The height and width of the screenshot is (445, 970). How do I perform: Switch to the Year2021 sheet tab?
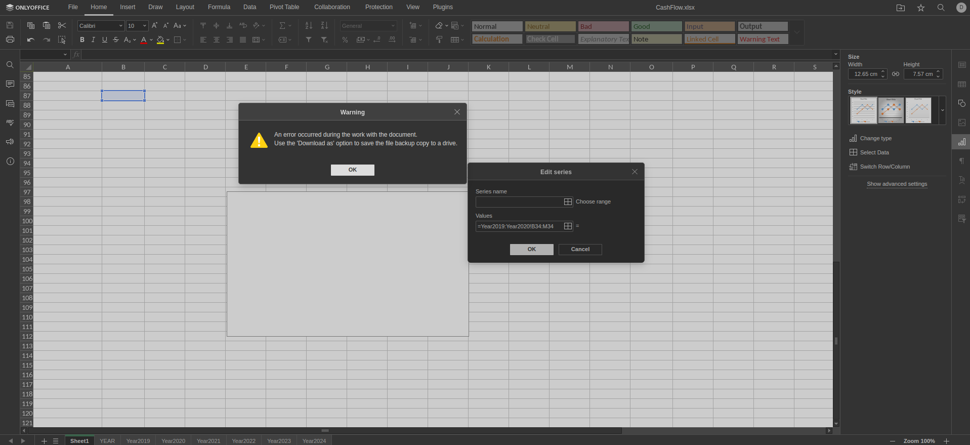tap(208, 441)
